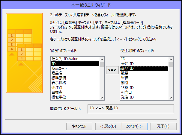Pick 目標点 in the 商品 fields list
Viewport: 182px width, 135px height.
[x=75, y=92]
